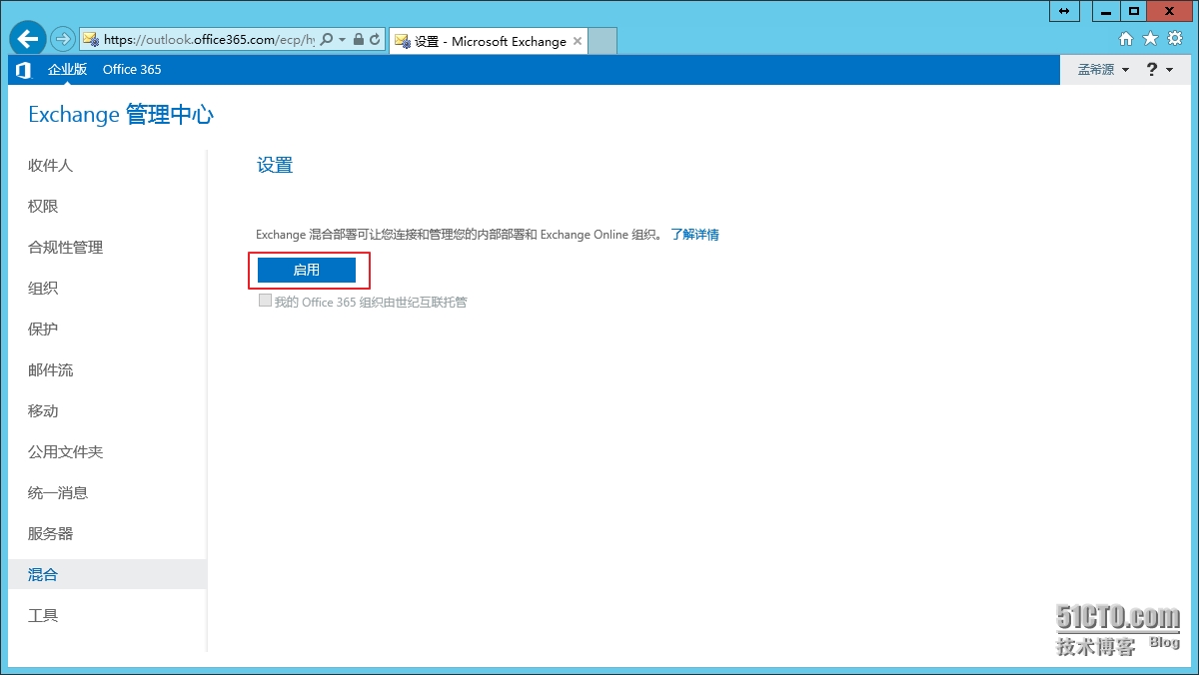Click the browser forward arrow button
Image resolution: width=1199 pixels, height=675 pixels.
pyautogui.click(x=63, y=40)
